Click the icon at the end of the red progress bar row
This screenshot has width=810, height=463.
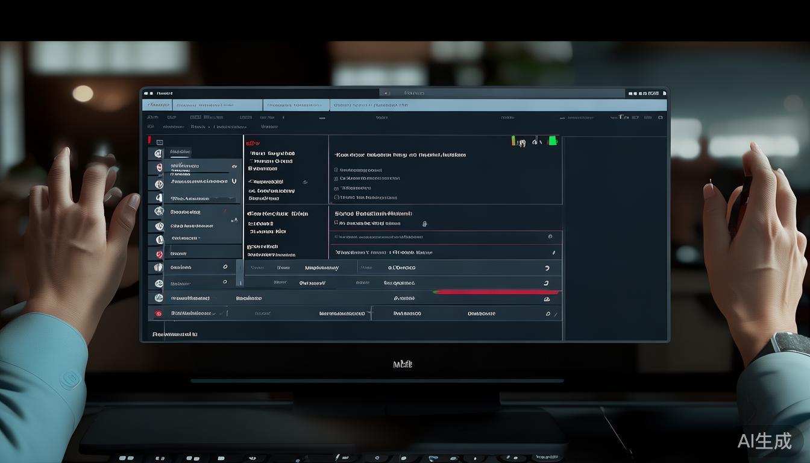pos(547,298)
